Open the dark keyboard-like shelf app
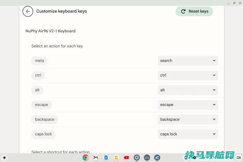This screenshot has width=243, height=162. 147,158
